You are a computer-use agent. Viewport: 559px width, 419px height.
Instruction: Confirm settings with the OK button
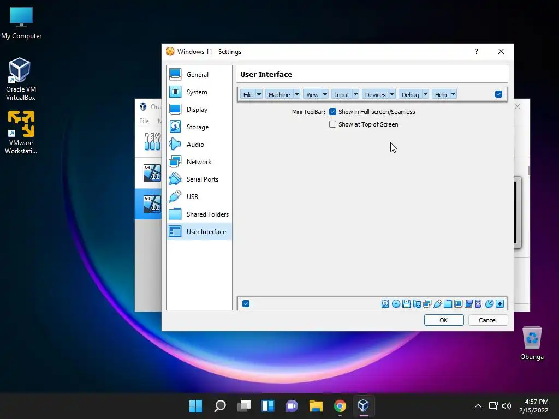[x=443, y=320]
